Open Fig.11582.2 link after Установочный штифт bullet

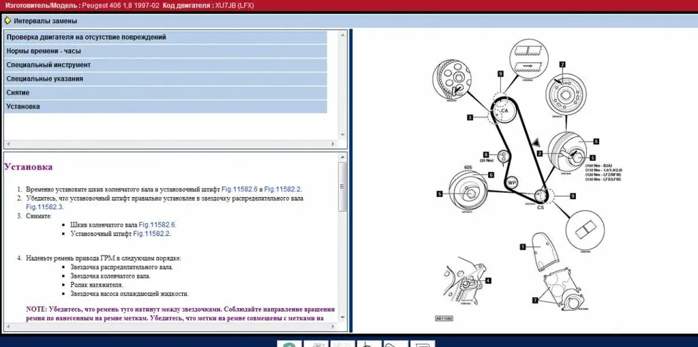(x=151, y=233)
